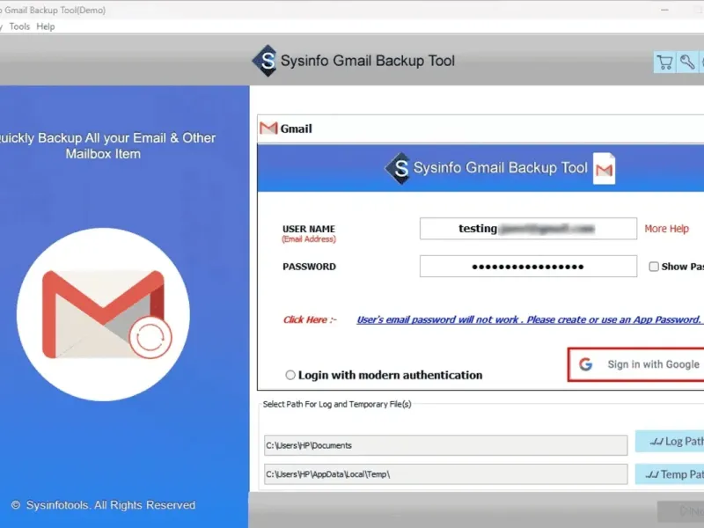Click the Temp Path browse button
This screenshot has height=528, width=704.
(x=670, y=474)
